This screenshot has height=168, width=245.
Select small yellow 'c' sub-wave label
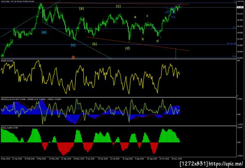tap(147, 16)
